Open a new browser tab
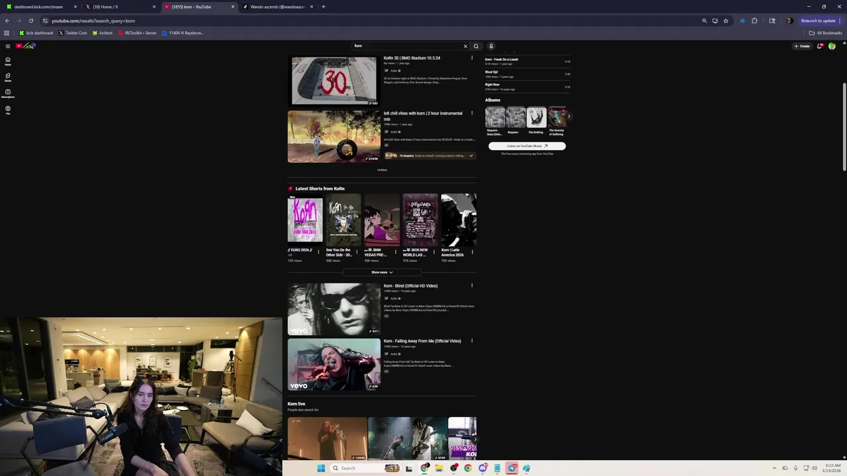 (323, 7)
